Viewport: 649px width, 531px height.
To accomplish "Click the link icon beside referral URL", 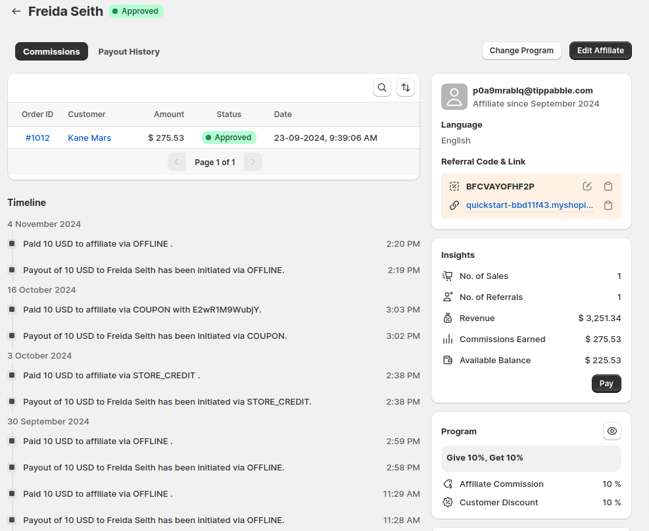I will point(454,205).
